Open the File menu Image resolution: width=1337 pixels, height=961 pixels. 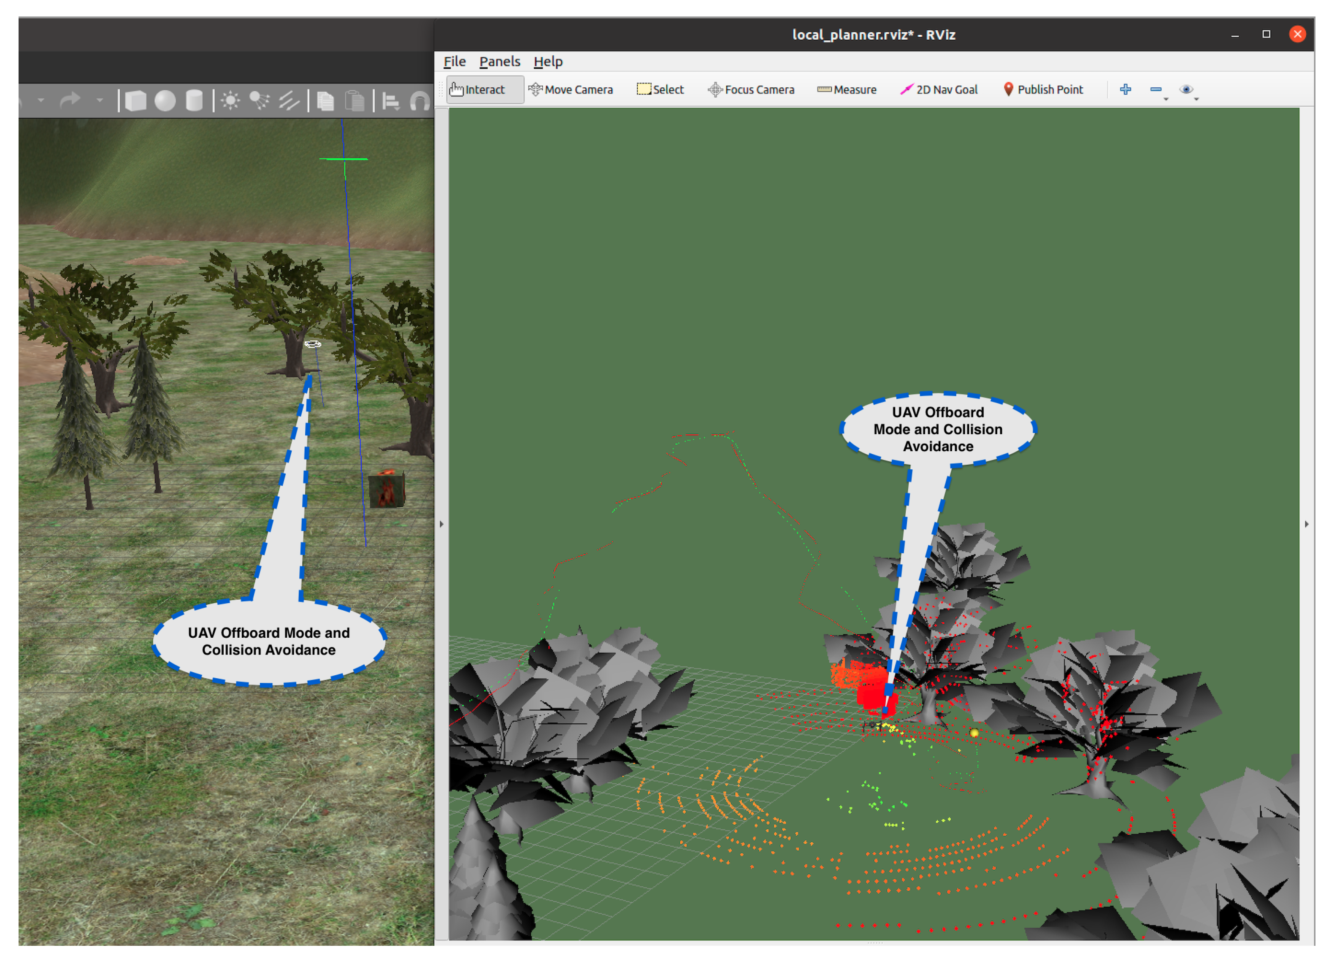tap(455, 61)
